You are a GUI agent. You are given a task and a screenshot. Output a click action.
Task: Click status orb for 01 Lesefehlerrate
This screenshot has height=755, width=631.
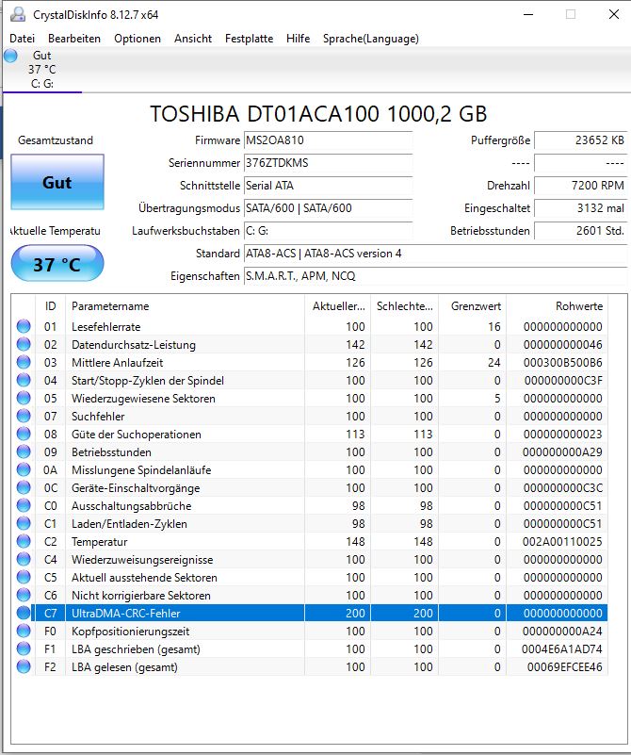(x=24, y=326)
